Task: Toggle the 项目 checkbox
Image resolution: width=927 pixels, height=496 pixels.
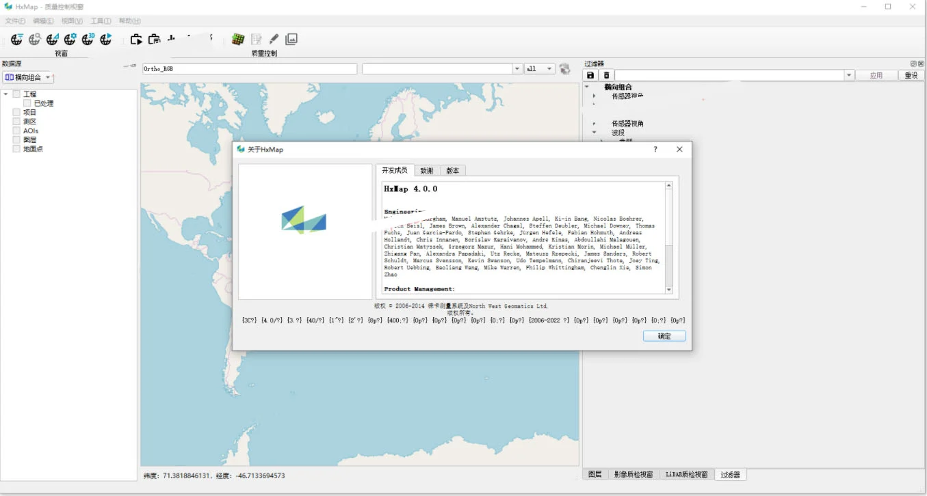Action: coord(16,112)
